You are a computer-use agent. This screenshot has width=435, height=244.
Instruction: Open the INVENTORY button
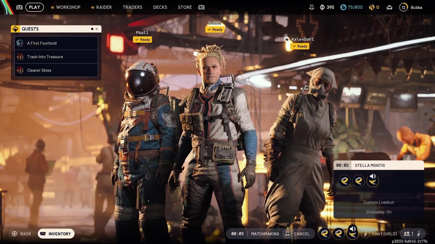(x=56, y=234)
